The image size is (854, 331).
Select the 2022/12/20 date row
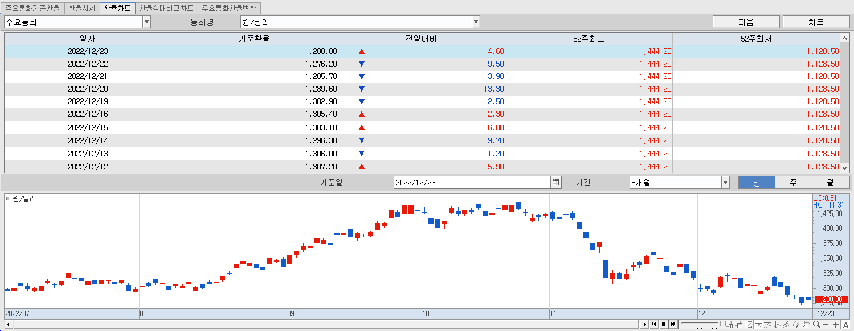click(x=422, y=89)
